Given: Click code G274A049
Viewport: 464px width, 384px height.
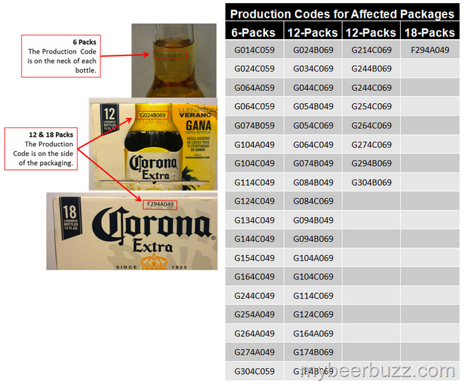Looking at the screenshot, I should [x=254, y=352].
